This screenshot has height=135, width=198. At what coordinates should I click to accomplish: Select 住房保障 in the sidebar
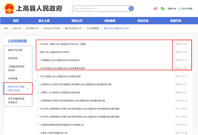[x=13, y=78]
